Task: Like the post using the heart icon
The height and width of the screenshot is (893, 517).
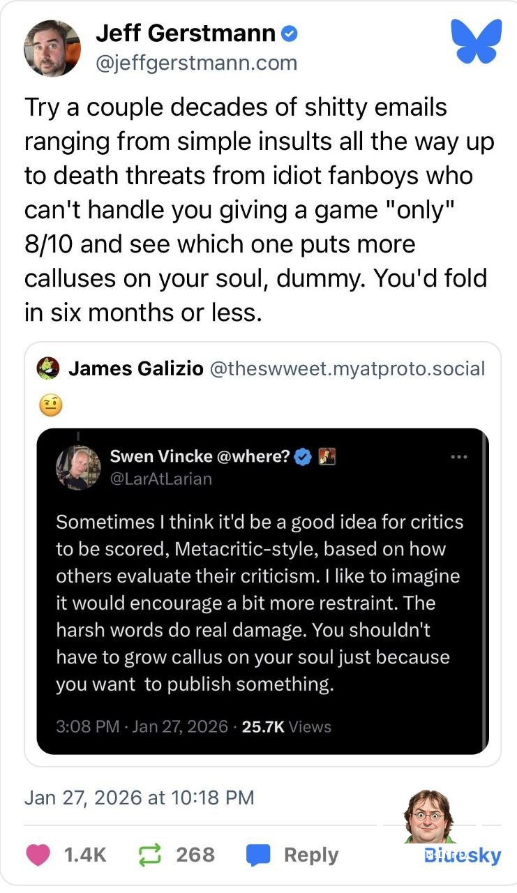Action: [x=38, y=855]
